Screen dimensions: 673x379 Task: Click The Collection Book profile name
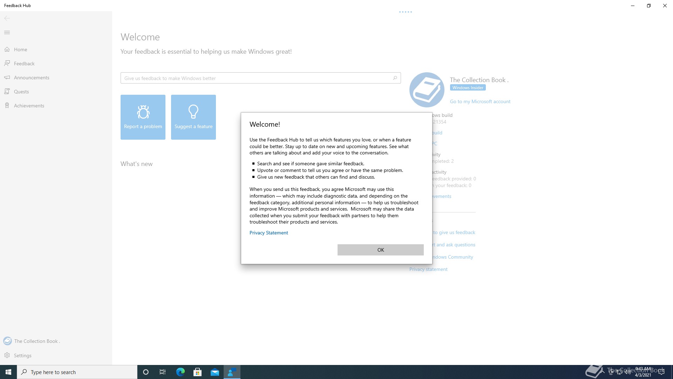[479, 80]
